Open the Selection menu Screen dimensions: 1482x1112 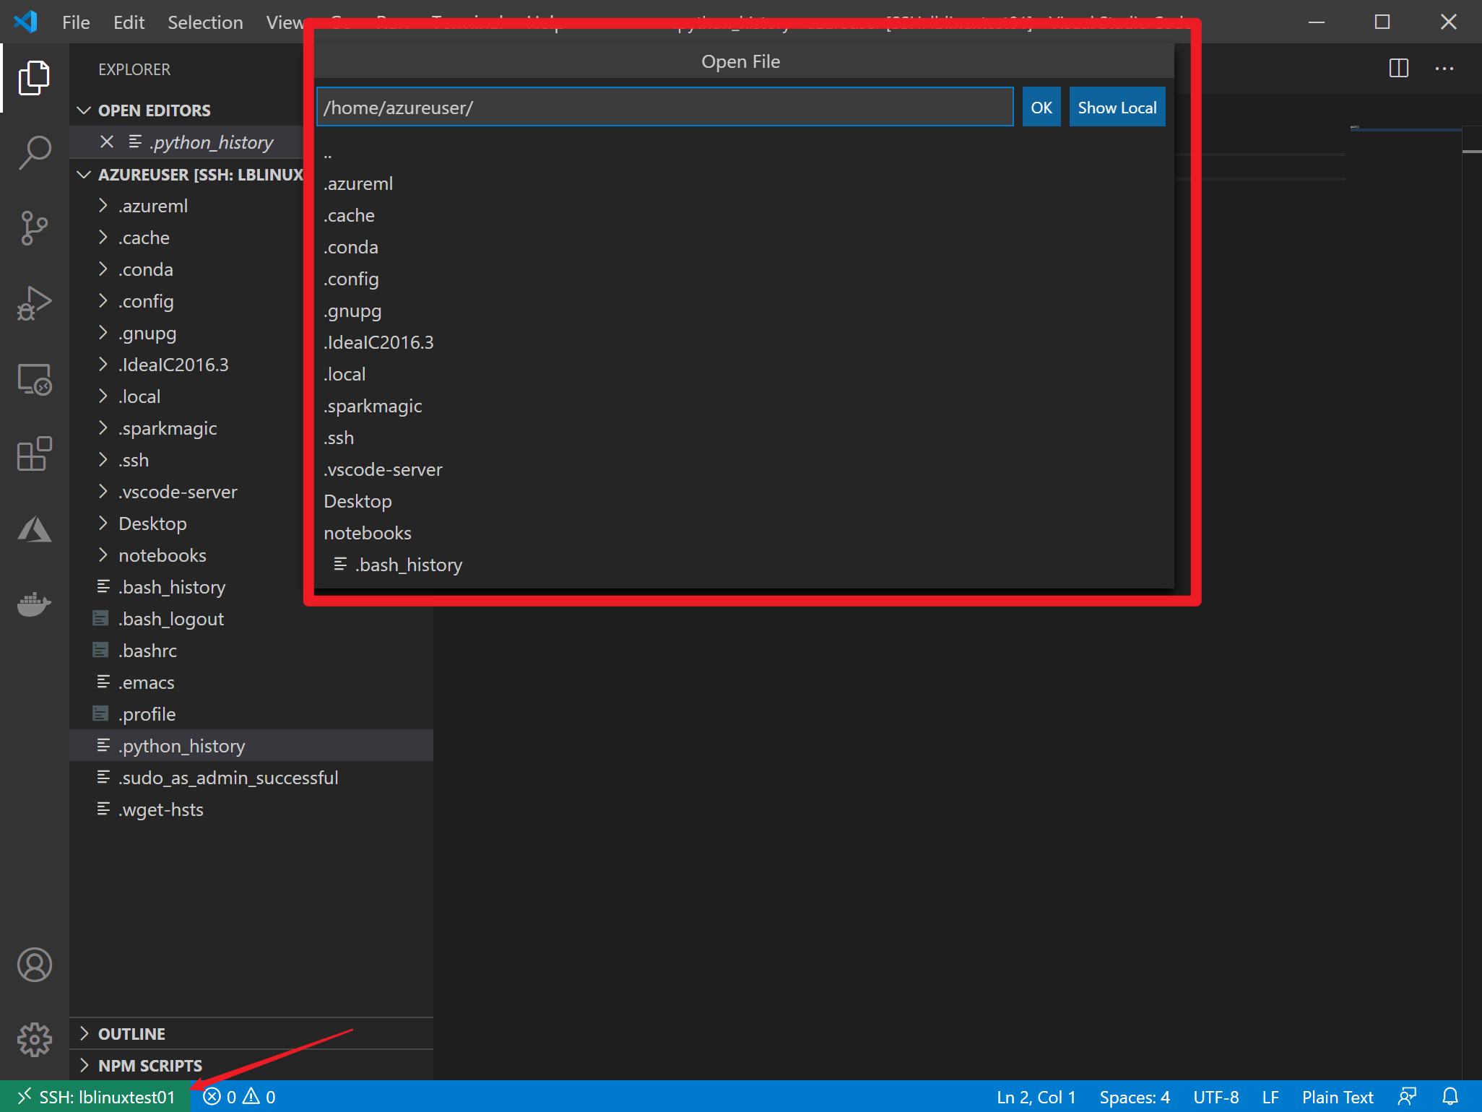205,22
